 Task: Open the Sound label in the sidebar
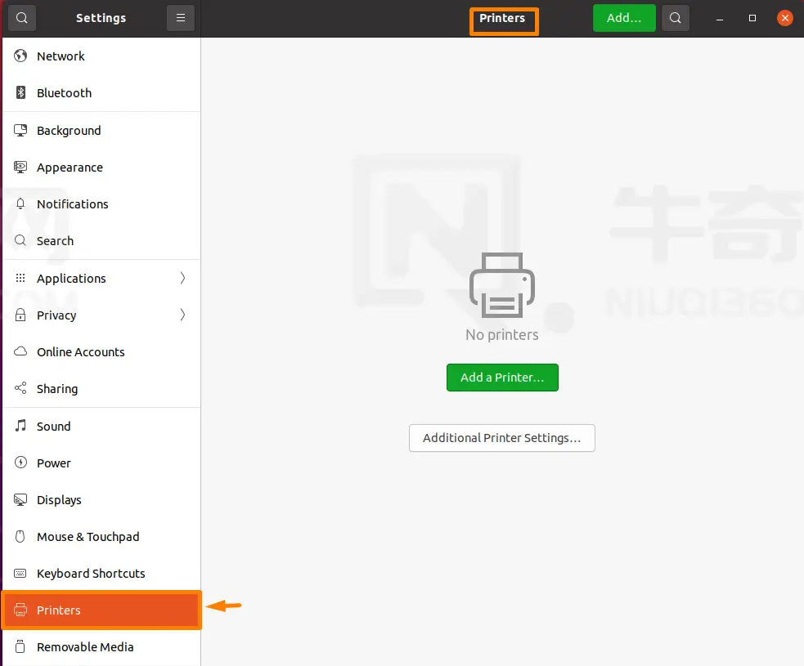[53, 427]
